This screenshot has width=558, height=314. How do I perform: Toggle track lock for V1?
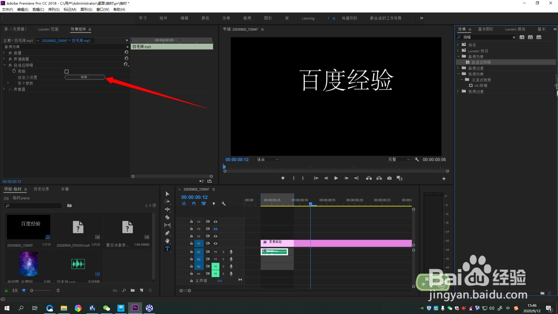(191, 244)
